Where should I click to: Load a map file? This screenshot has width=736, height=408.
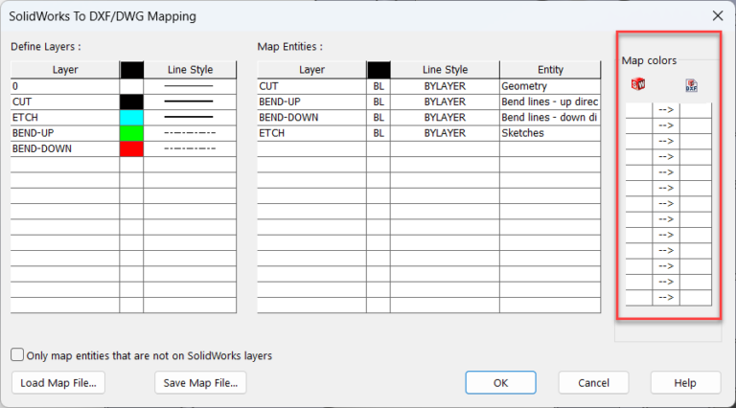(58, 383)
